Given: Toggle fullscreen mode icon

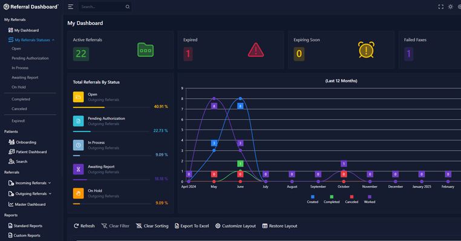Looking at the screenshot, I should point(440,7).
